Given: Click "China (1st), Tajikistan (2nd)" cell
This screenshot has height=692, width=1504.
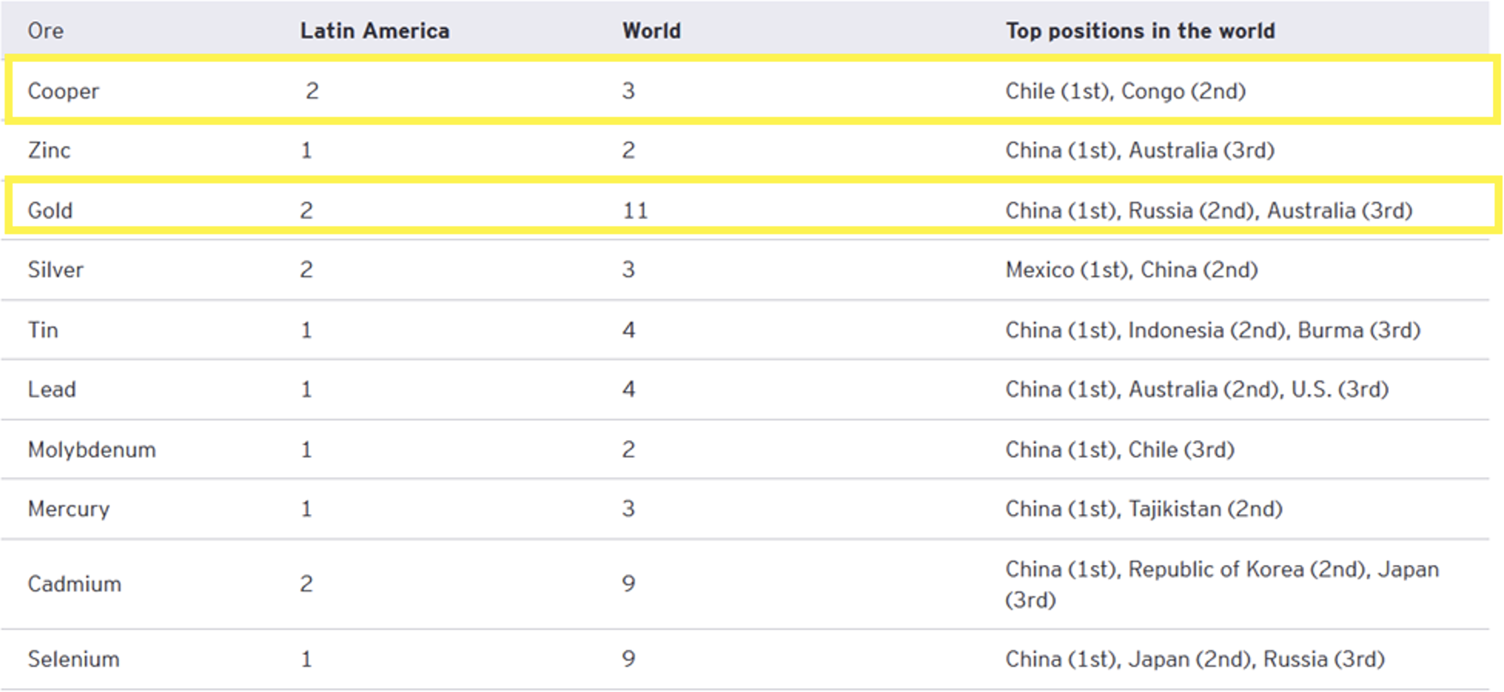Looking at the screenshot, I should click(x=1144, y=509).
